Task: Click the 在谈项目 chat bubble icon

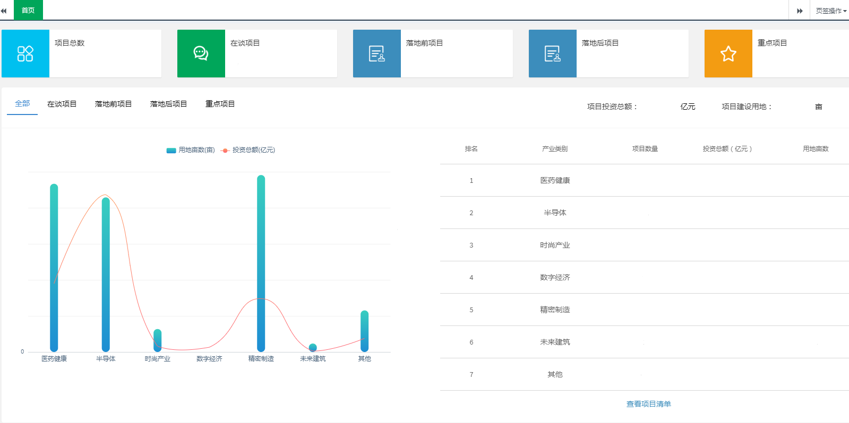Action: pos(201,54)
